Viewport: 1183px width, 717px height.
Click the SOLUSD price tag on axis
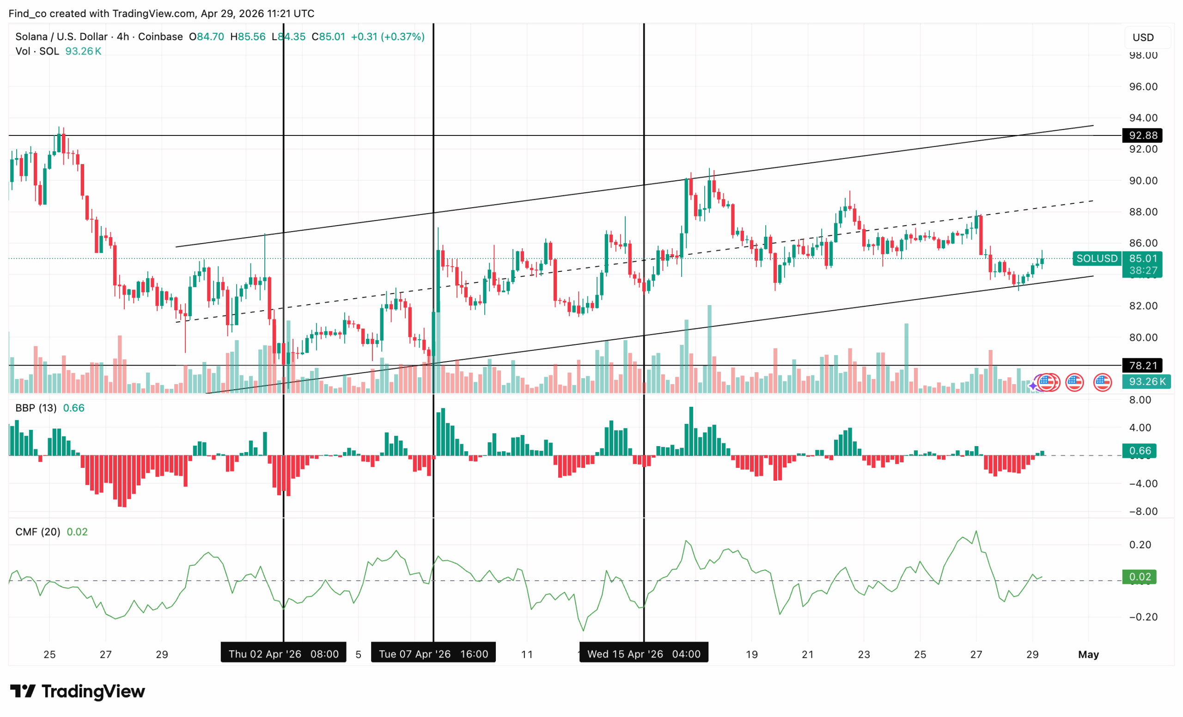click(1097, 258)
